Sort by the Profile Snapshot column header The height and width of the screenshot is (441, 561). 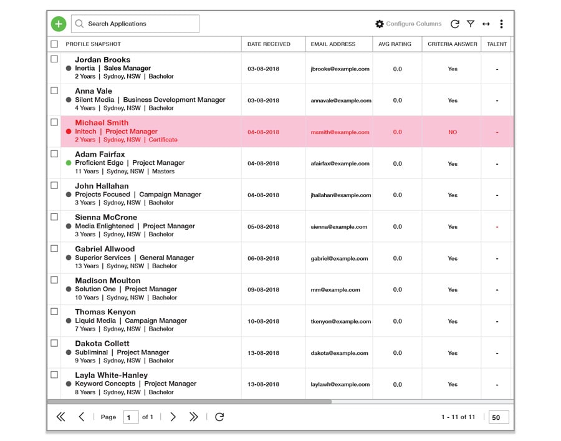[93, 44]
